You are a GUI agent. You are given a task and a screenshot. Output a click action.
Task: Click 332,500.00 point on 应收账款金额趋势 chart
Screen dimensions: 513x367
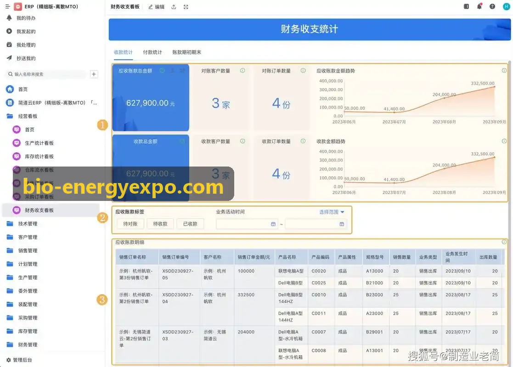click(494, 87)
